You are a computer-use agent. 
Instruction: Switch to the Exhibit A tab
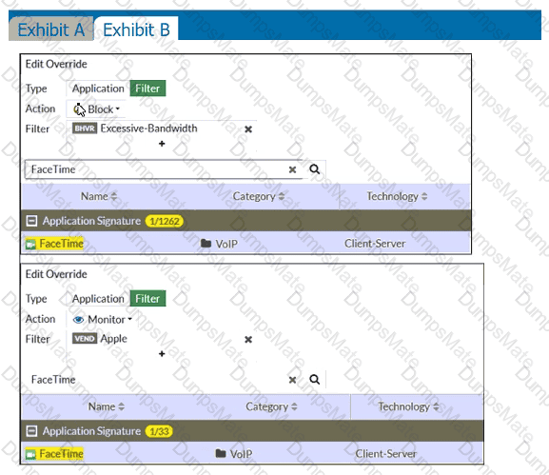click(x=50, y=30)
